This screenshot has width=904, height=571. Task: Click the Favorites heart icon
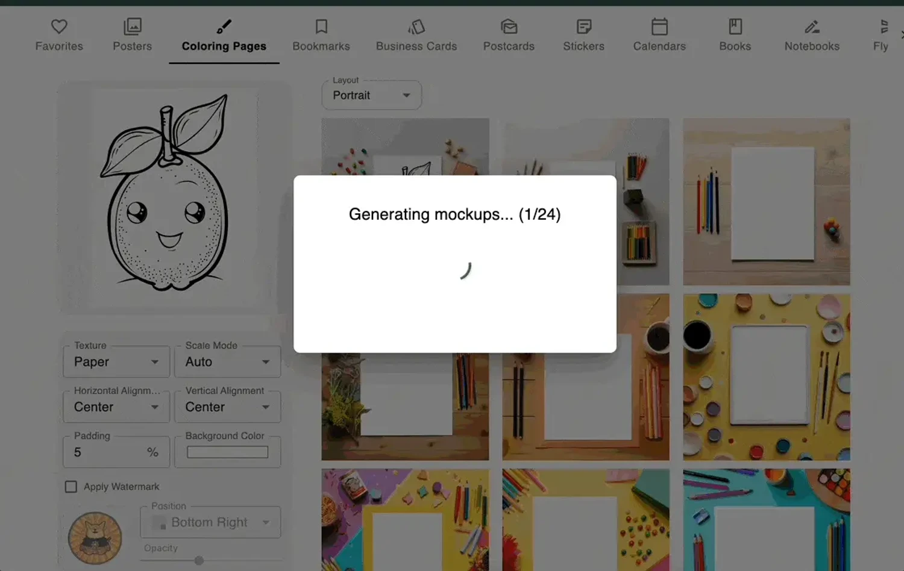coord(58,27)
